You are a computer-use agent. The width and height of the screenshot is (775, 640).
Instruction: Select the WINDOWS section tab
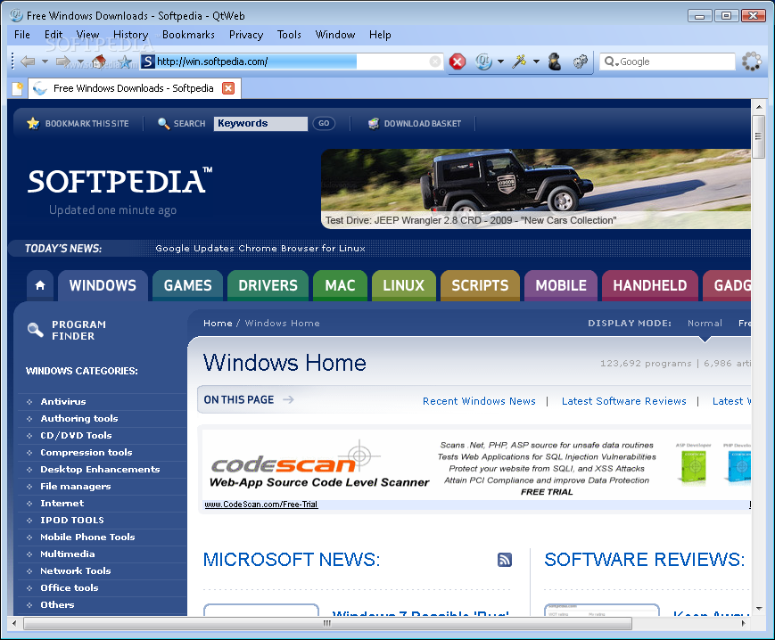point(103,285)
